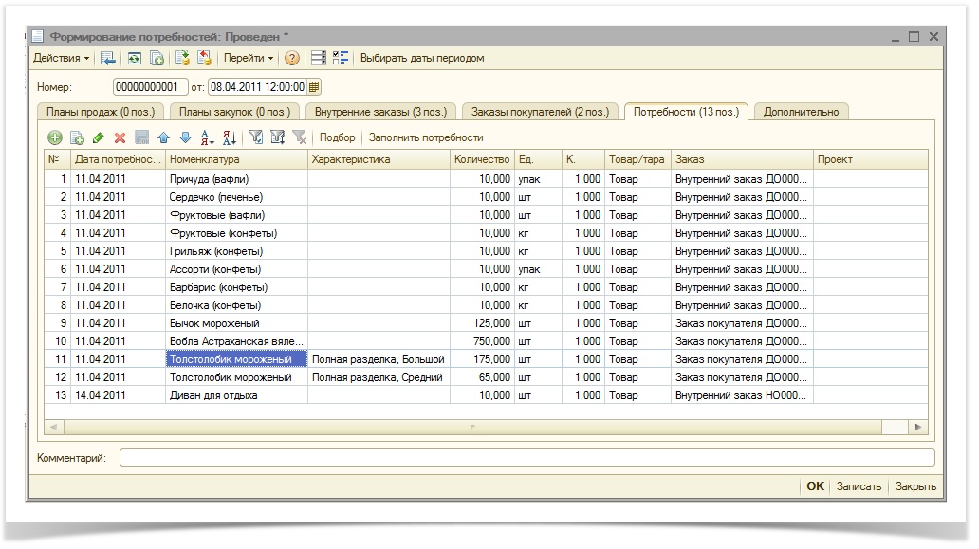979x549 pixels.
Task: Click the refresh (reread) document icon
Action: [x=135, y=59]
